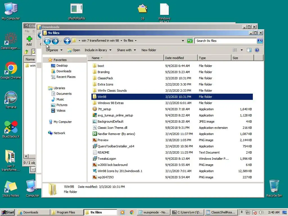Open the folder named 16 on desktop
288x216 pixels.
[x=143, y=11]
